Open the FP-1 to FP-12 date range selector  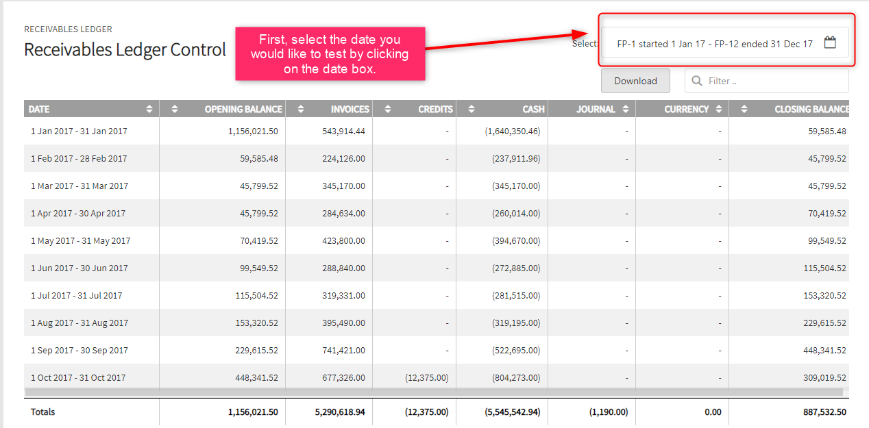click(725, 42)
